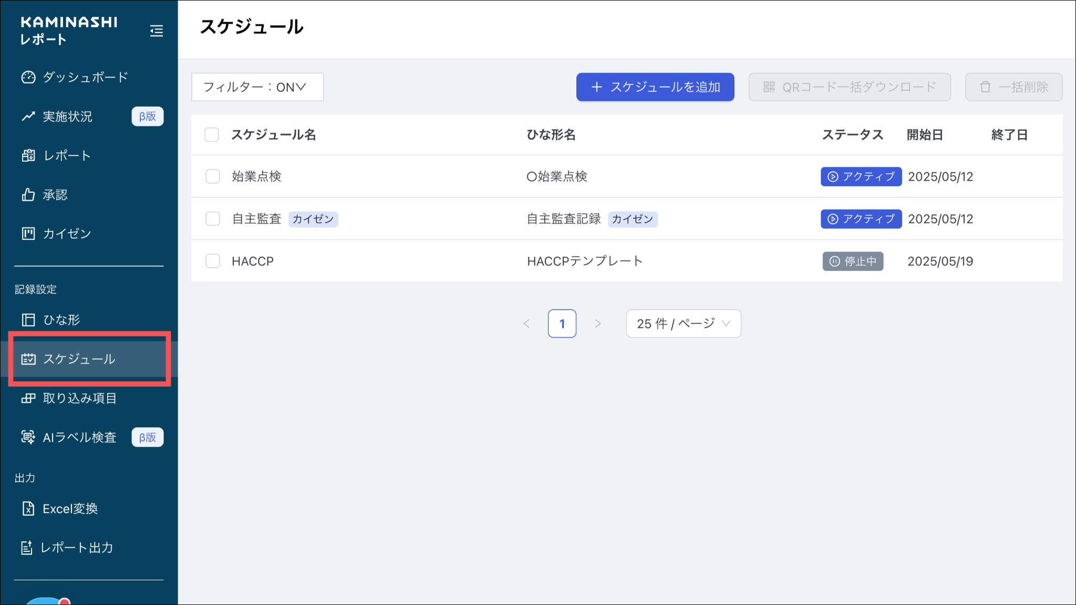Collapse the sidebar using the menu icon
Image resolution: width=1076 pixels, height=605 pixels.
(156, 31)
